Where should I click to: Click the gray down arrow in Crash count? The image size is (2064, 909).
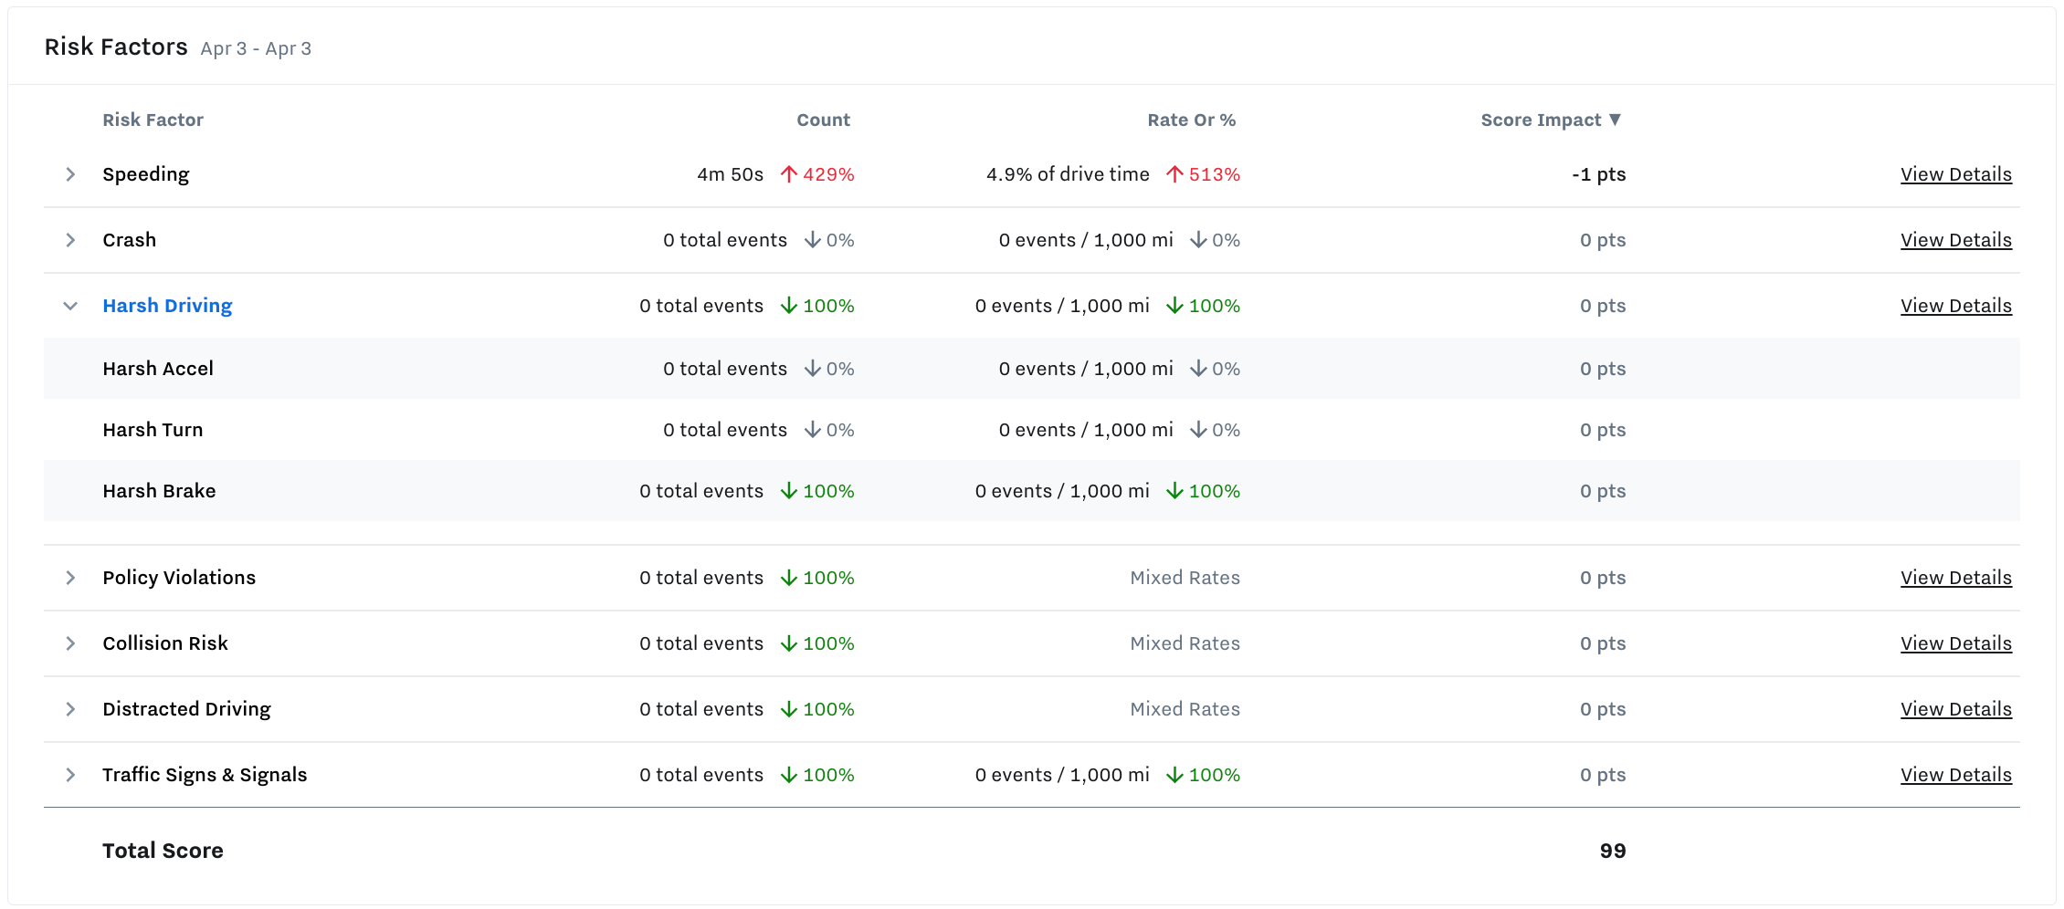[812, 240]
